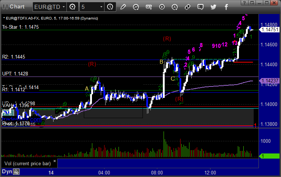Click into the EUR@TD symbol field
The image size is (281, 177).
[47, 7]
